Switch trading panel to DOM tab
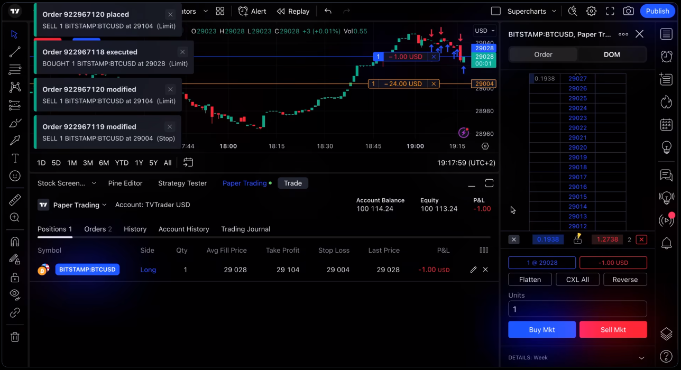Image resolution: width=681 pixels, height=370 pixels. (612, 54)
